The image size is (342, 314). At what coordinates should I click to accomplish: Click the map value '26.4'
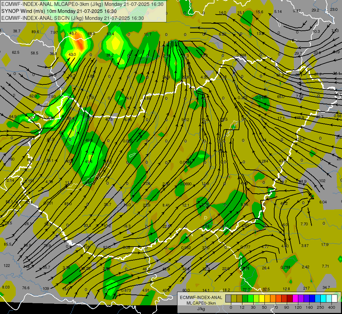(x=265, y=268)
